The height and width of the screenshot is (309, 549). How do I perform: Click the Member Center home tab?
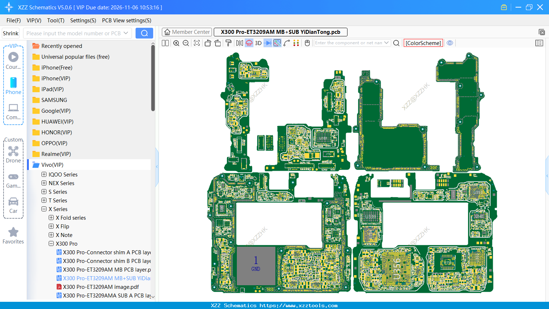click(187, 32)
